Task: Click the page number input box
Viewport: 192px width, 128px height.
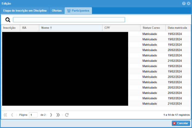Action: 33,115
